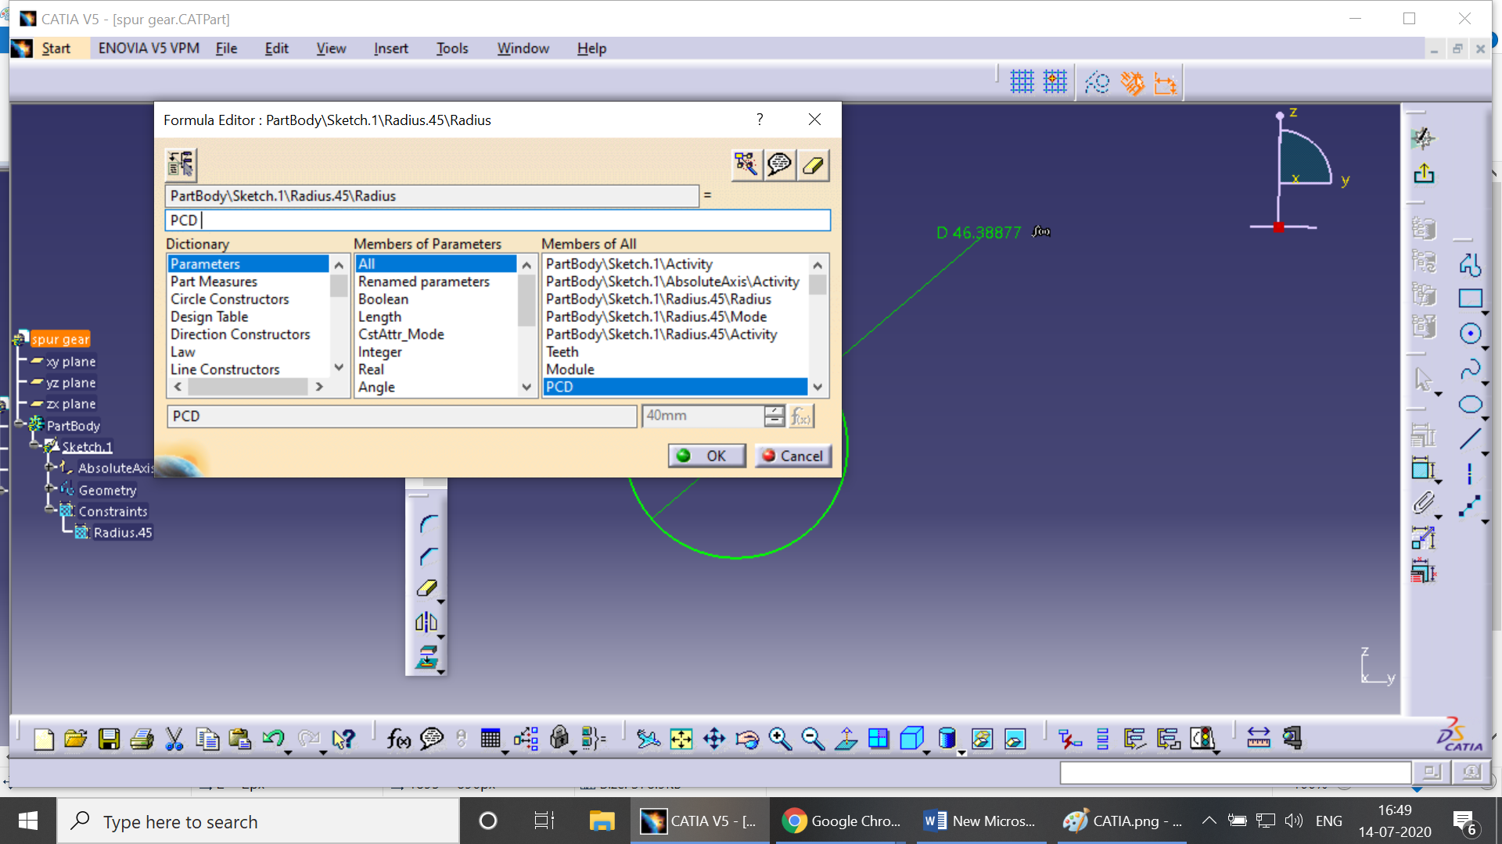1502x844 pixels.
Task: Select the Corner tool in floating toolbar
Action: pos(427,524)
